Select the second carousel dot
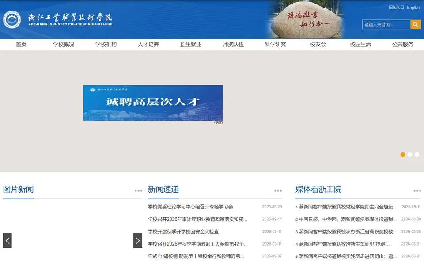The height and width of the screenshot is (265, 424). (x=410, y=155)
